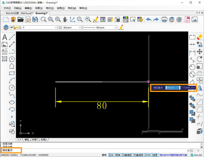Switch to the MxCAD云图 tab
Image resolution: width=204 pixels, height=157 pixels.
point(12,13)
